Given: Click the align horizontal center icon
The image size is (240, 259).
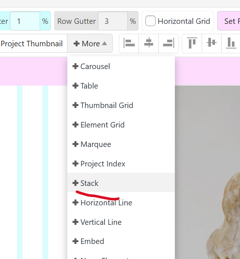Looking at the screenshot, I should [149, 43].
